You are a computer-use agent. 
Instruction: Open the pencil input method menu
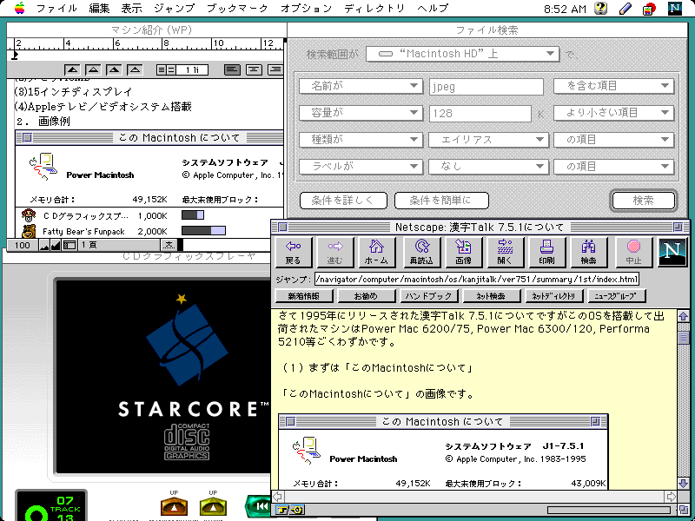(625, 8)
